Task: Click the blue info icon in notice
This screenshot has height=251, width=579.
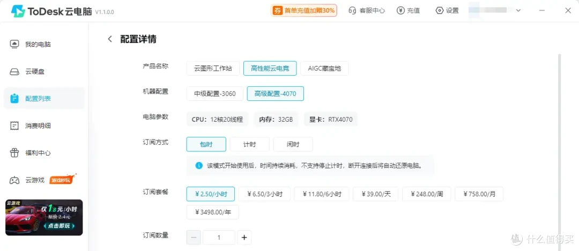Action: coord(199,165)
